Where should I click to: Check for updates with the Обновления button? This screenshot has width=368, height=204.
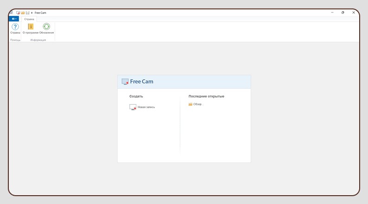[x=46, y=29]
